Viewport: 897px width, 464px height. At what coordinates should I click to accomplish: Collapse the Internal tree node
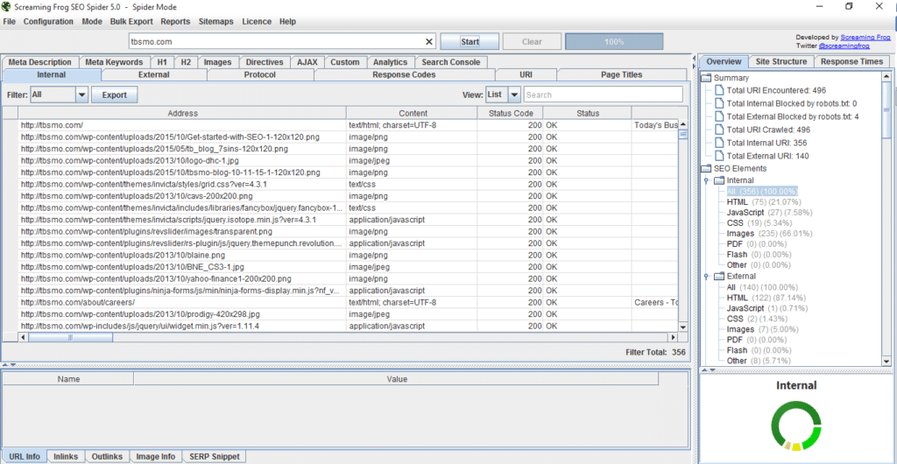coord(707,180)
